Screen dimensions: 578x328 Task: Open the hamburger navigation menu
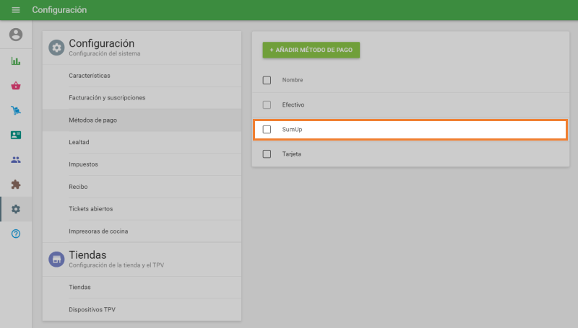tap(16, 10)
